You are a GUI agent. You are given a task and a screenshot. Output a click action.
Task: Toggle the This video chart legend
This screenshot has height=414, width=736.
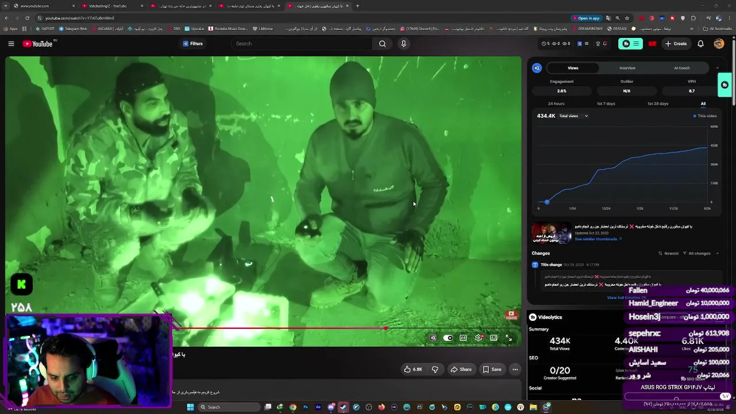click(705, 116)
